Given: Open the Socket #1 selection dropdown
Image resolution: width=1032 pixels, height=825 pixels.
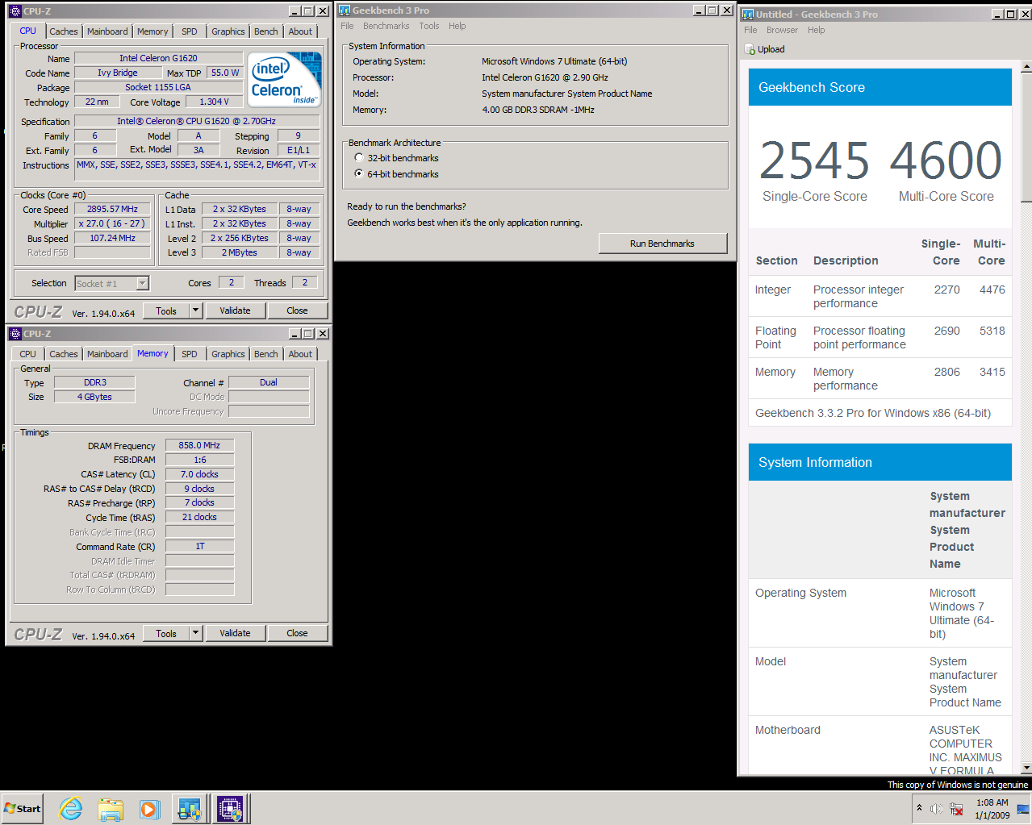Looking at the screenshot, I should click(143, 283).
